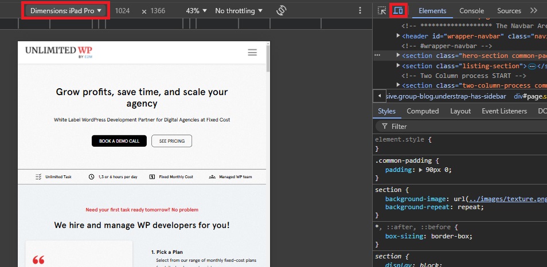Click the Fixed Monthly Cost dollar icon
The width and height of the screenshot is (547, 267).
tap(152, 176)
